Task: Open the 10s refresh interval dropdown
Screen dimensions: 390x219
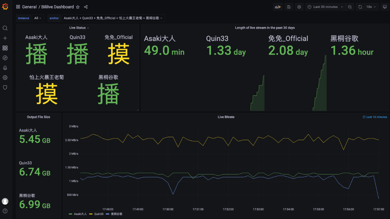Action: pyautogui.click(x=369, y=7)
